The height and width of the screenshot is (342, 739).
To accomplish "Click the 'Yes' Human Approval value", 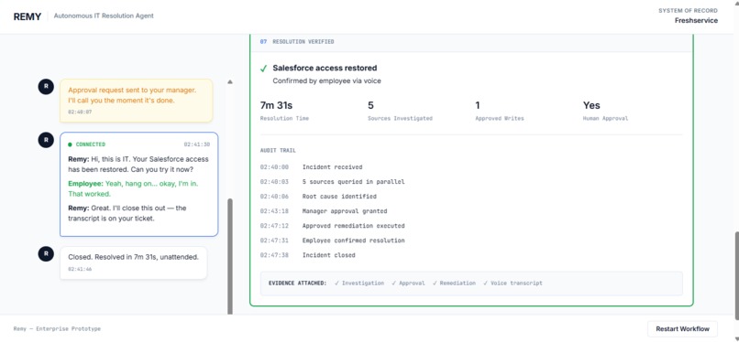I will (x=591, y=105).
